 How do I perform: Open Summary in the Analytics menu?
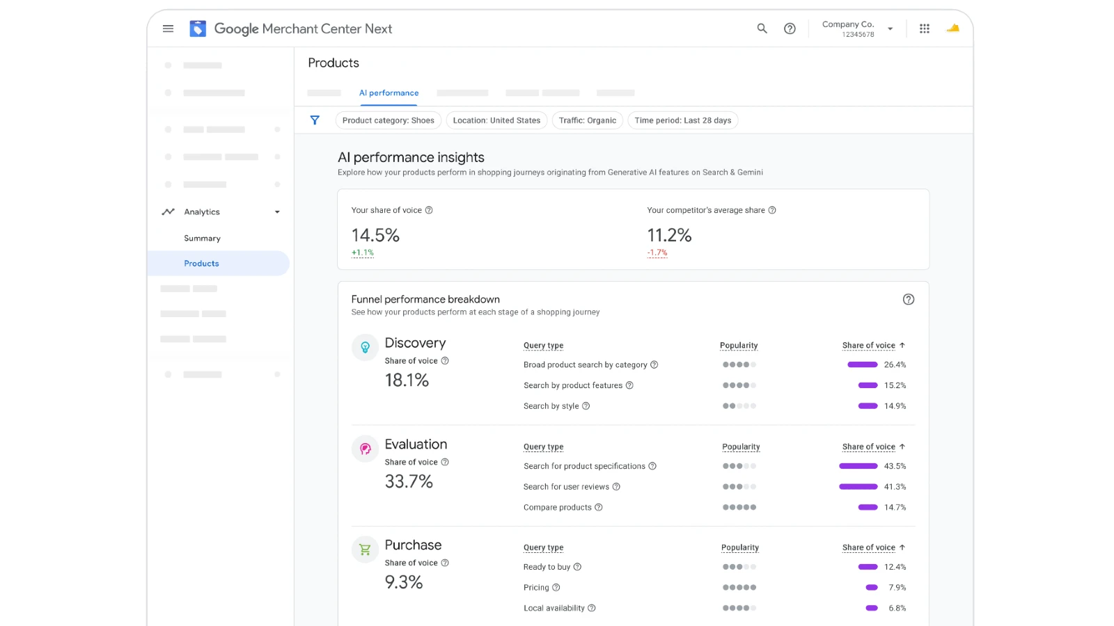(x=202, y=238)
